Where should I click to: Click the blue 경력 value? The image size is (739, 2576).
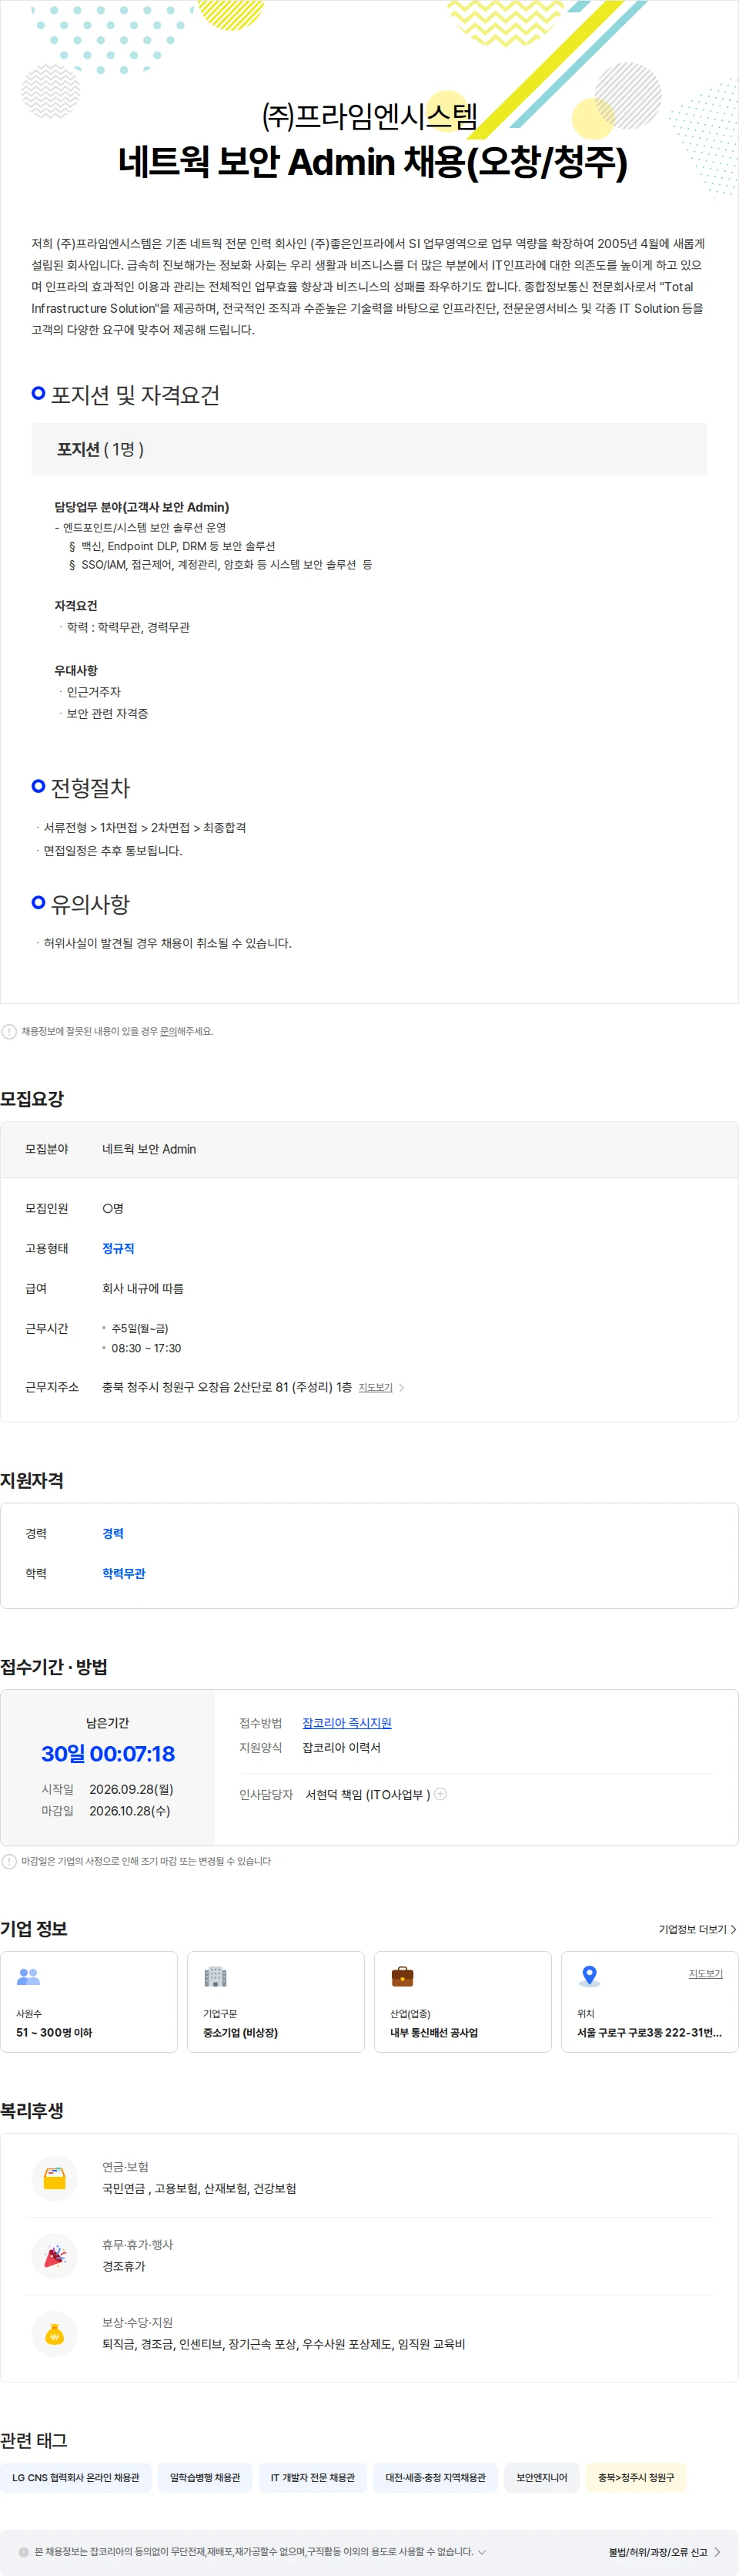[x=113, y=1533]
